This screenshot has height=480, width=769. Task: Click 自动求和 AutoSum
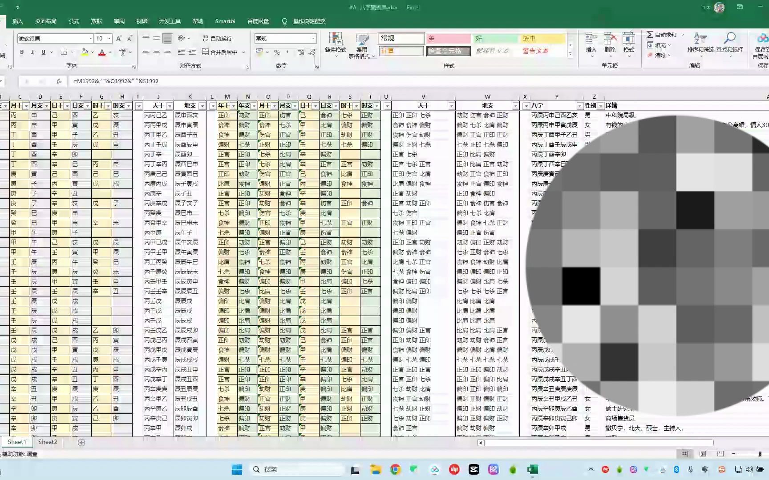pos(662,35)
